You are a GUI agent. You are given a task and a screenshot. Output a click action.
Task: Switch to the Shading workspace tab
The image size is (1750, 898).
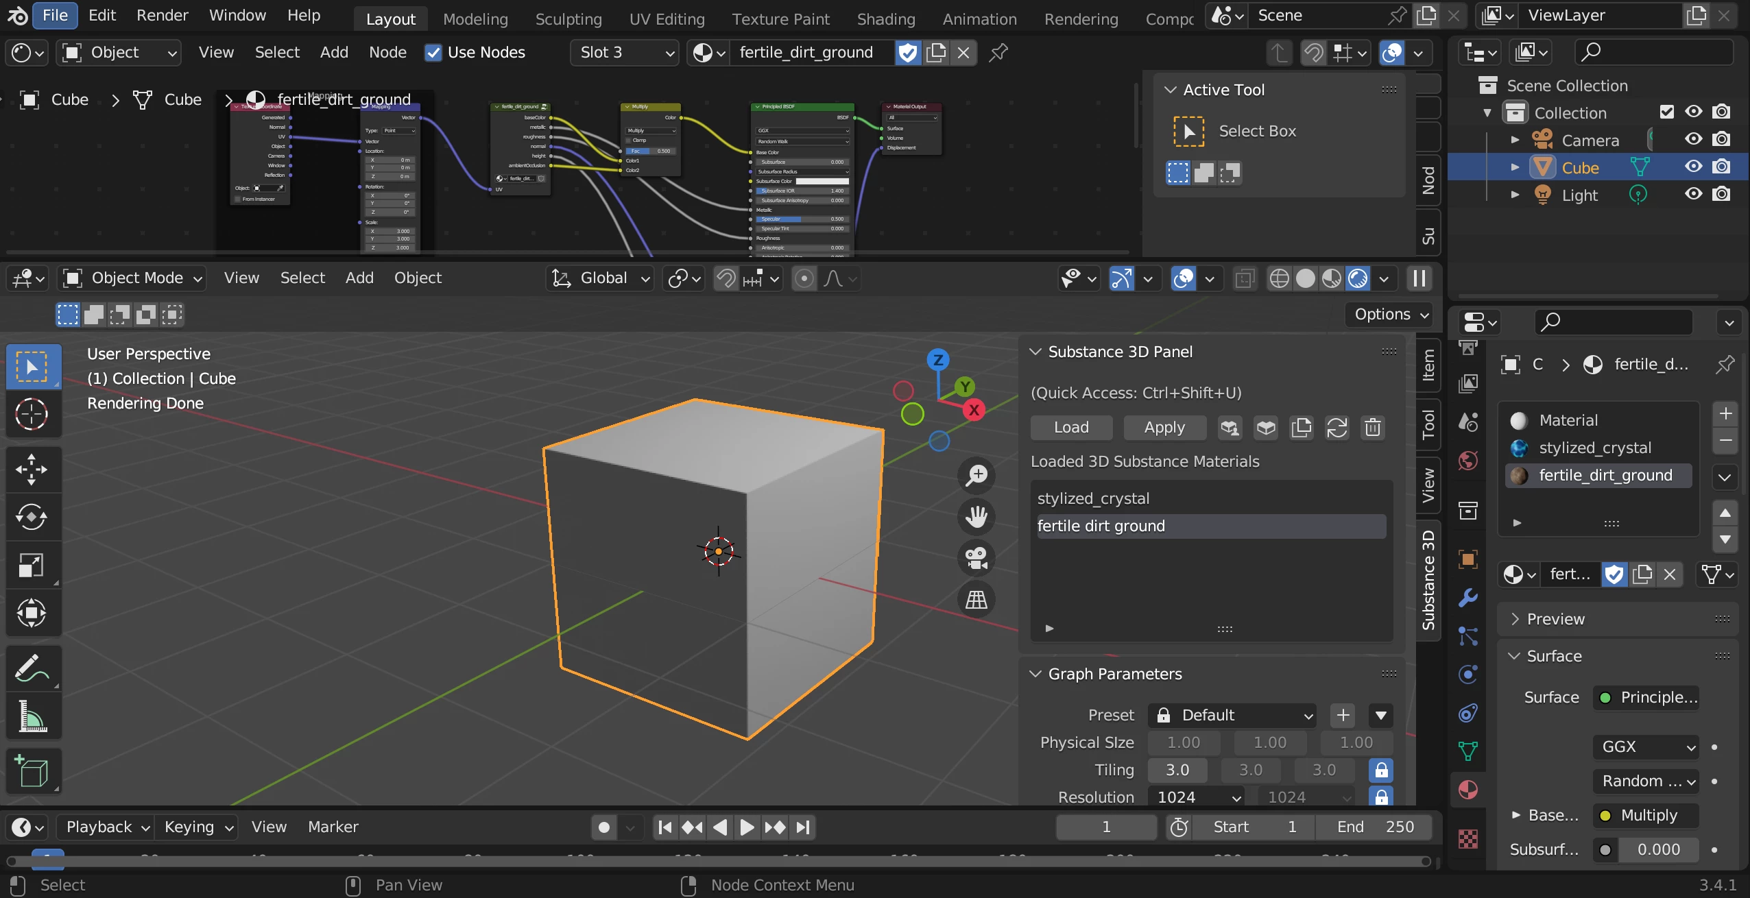pyautogui.click(x=885, y=19)
